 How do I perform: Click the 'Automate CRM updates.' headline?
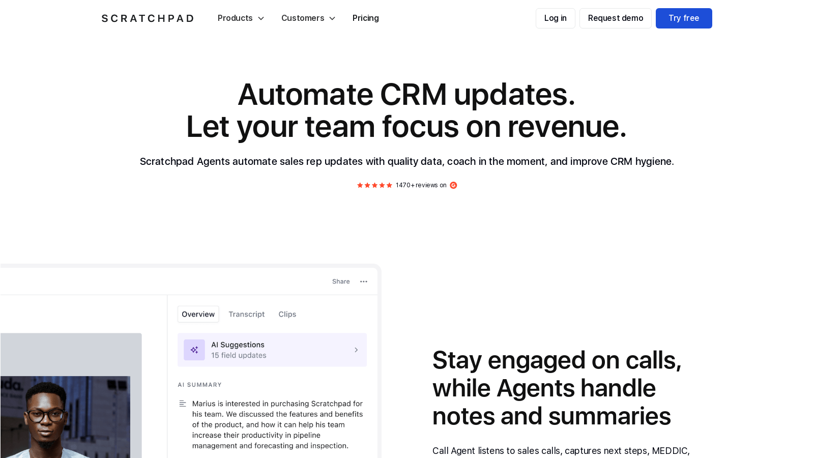point(406,95)
